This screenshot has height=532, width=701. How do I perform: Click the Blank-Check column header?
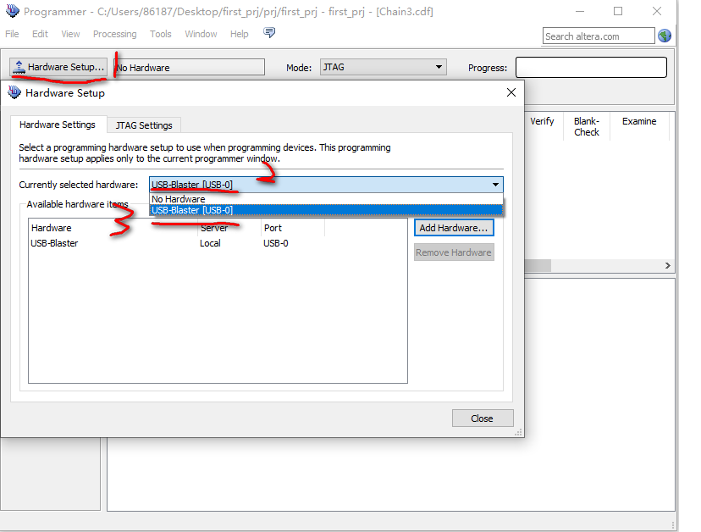[x=587, y=126]
